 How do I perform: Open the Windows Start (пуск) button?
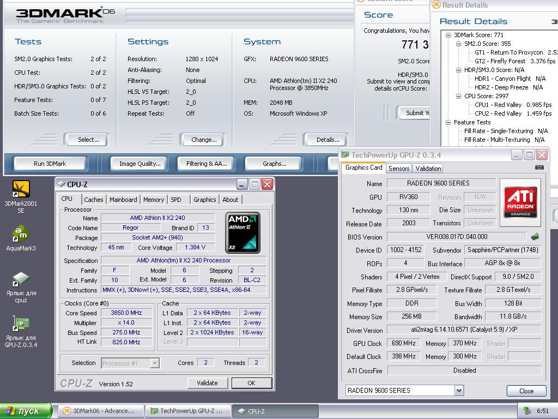coord(26,411)
